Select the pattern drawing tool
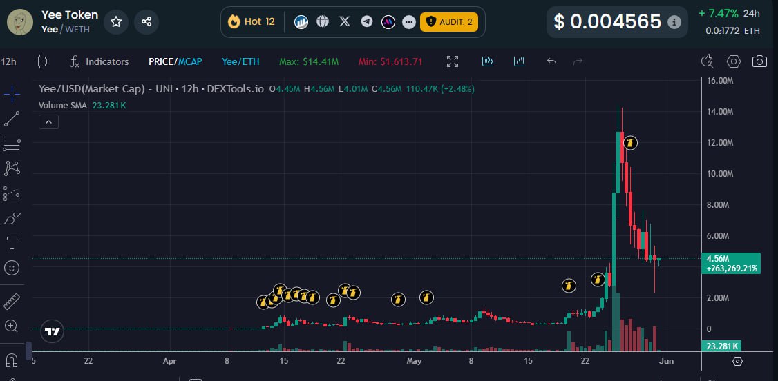This screenshot has height=381, width=778. tap(12, 168)
